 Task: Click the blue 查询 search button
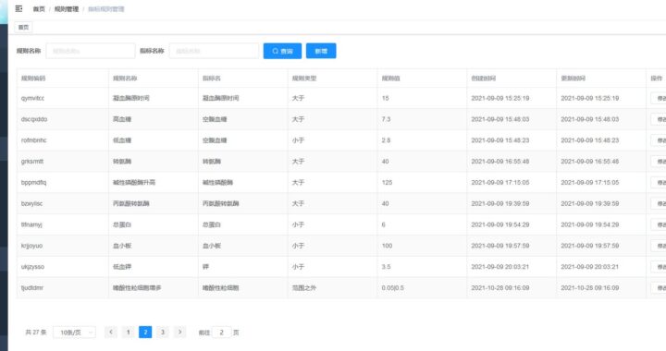(282, 51)
